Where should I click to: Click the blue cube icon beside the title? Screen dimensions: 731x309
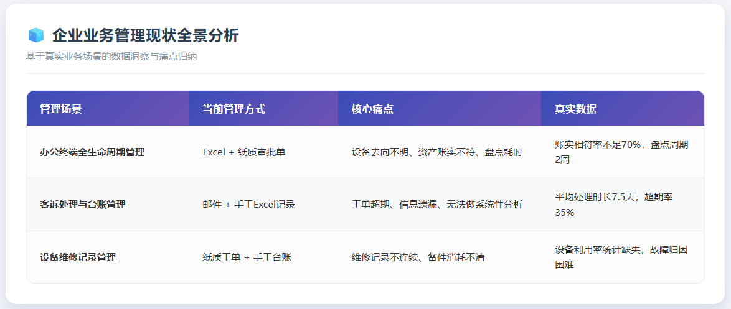click(36, 35)
